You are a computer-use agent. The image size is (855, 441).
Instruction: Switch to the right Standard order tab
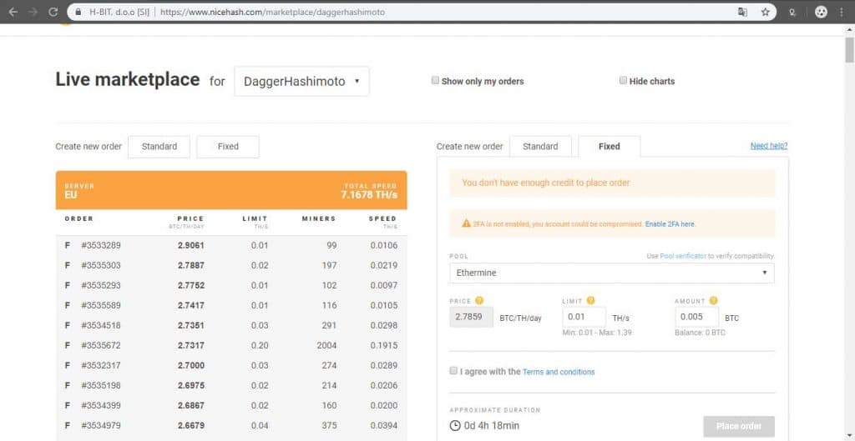[x=540, y=147]
